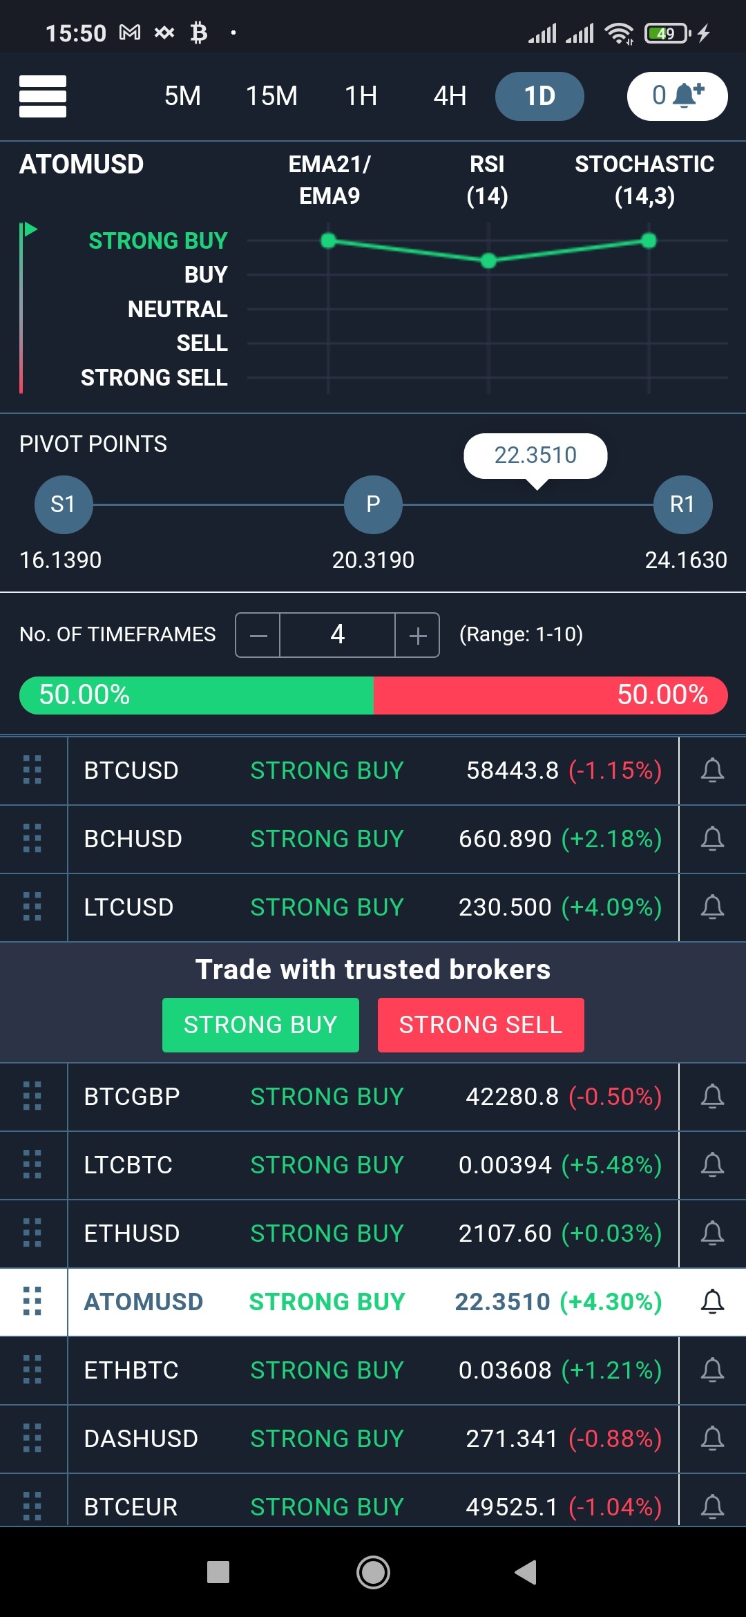Select the 15M timeframe tab
This screenshot has height=1617, width=746.
pyautogui.click(x=271, y=96)
